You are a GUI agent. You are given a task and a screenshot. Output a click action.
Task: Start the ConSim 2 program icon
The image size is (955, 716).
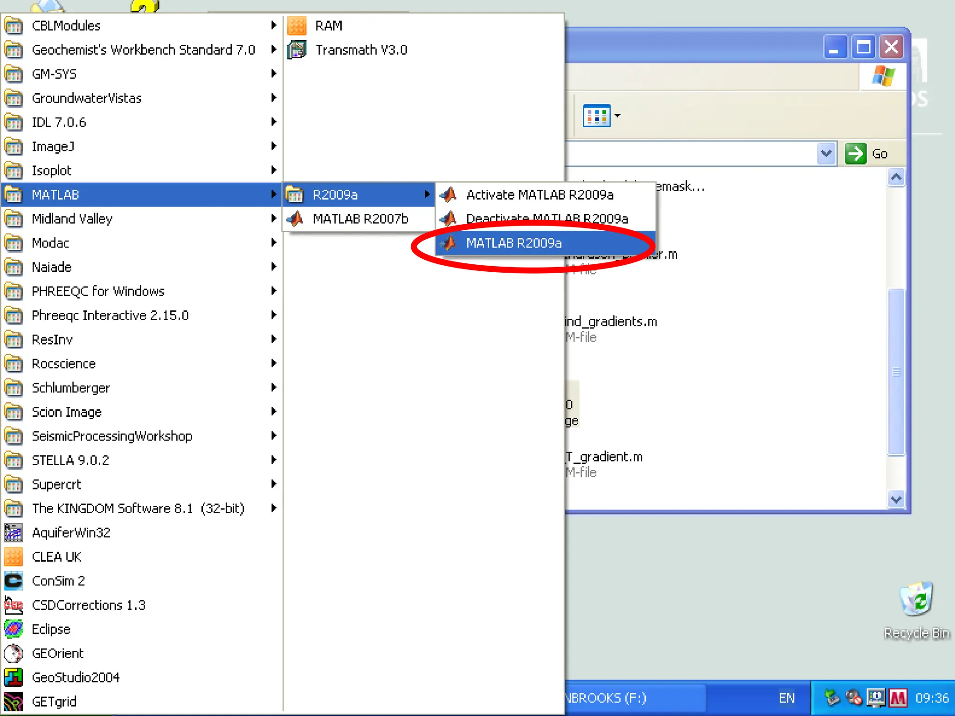coord(14,581)
